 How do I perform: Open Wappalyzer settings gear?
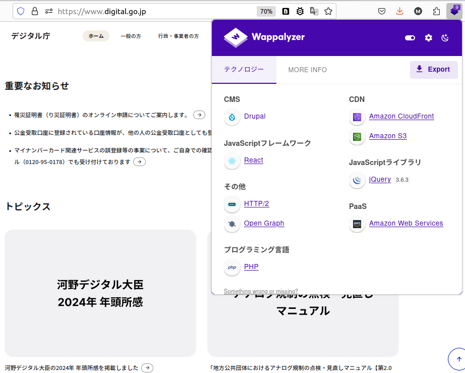[x=428, y=38]
